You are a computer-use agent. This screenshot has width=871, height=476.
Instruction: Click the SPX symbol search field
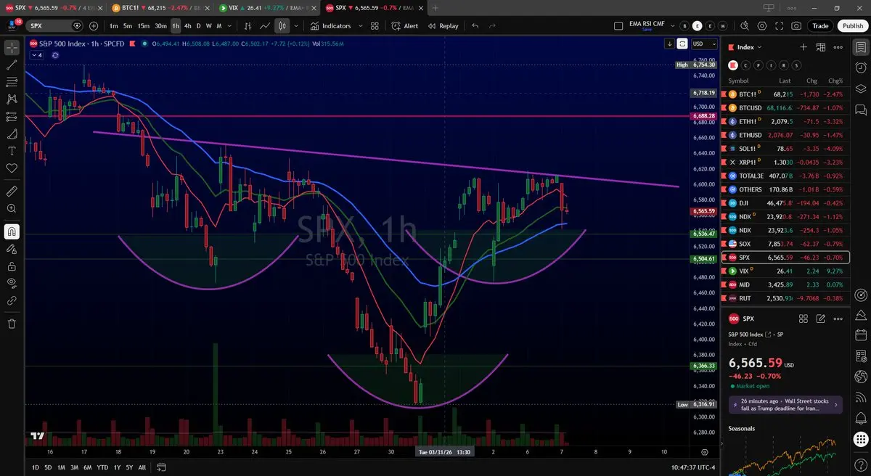click(55, 26)
